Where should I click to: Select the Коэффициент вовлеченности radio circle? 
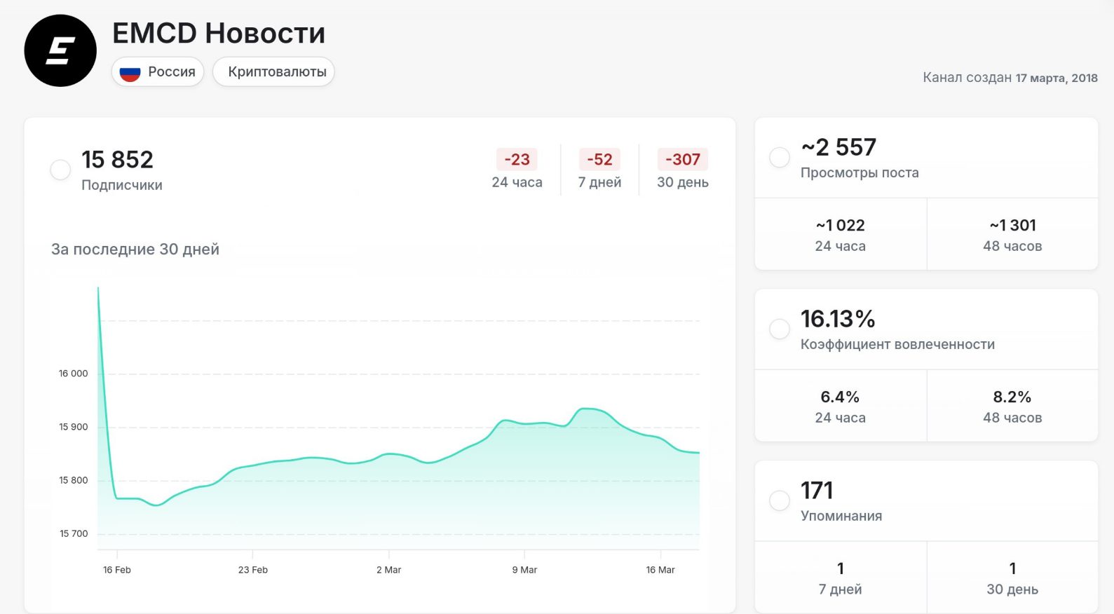(780, 329)
